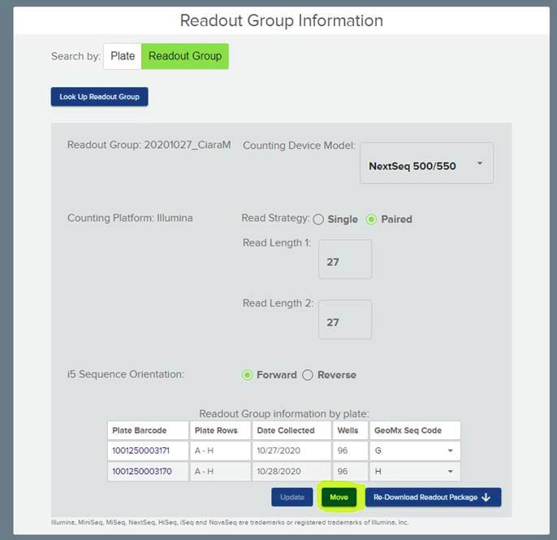Click the Read Length 2 field
The image size is (557, 540).
coord(344,320)
